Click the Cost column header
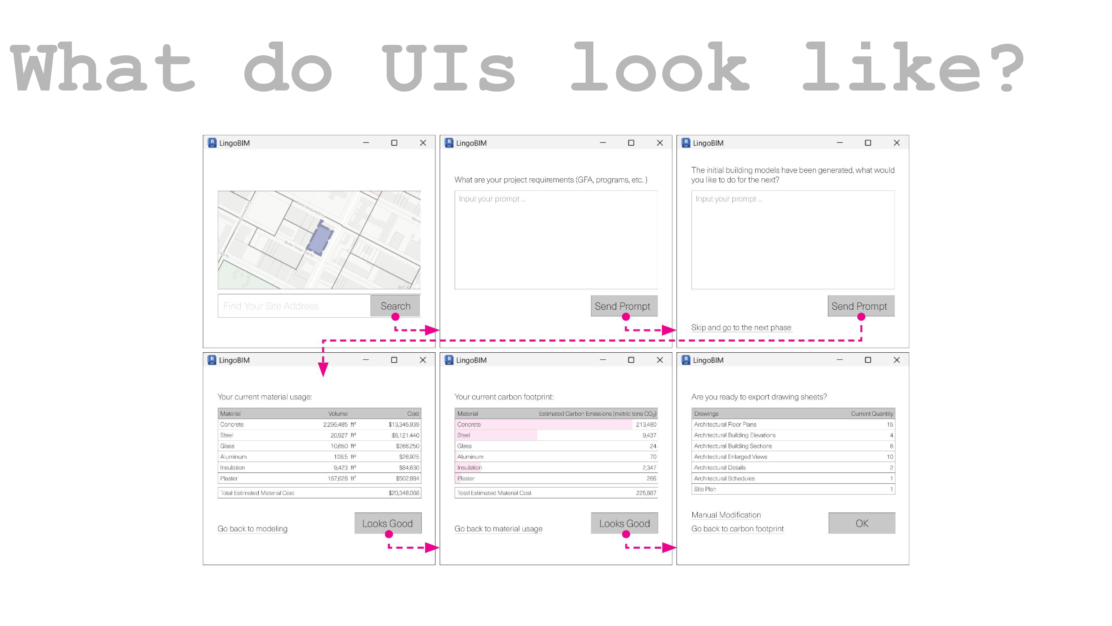The image size is (1112, 626). point(413,414)
